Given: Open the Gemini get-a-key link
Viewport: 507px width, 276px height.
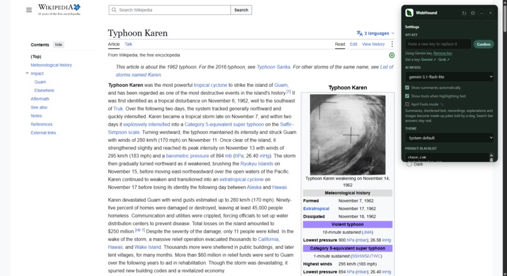Looking at the screenshot, I should pyautogui.click(x=428, y=60).
